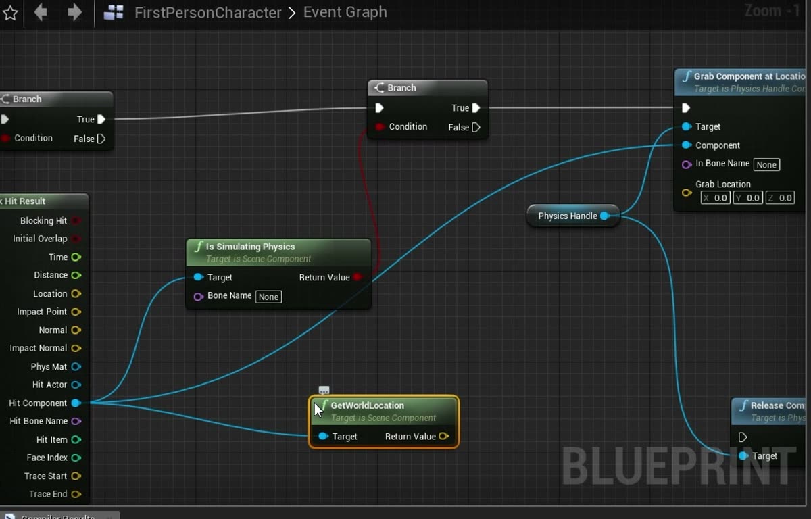Edit the Grab Location Z value
Image resolution: width=811 pixels, height=519 pixels.
[779, 198]
